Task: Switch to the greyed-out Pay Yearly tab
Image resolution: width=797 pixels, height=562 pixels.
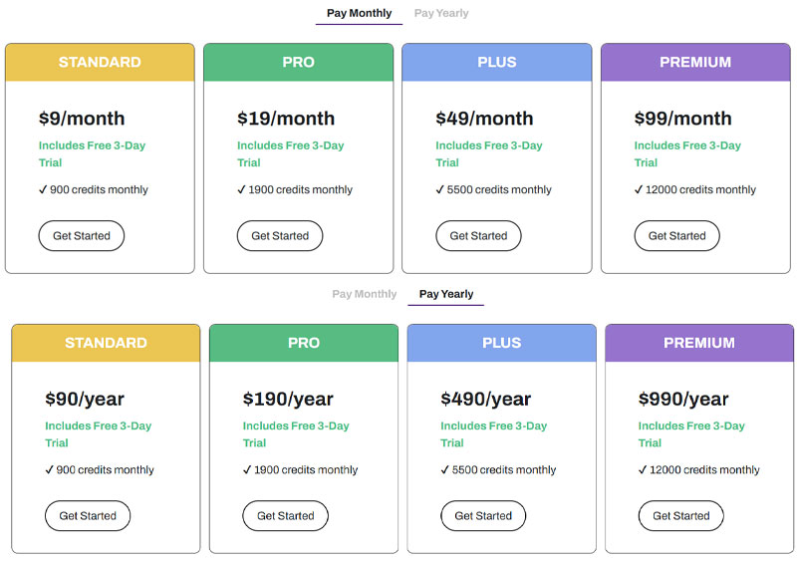Action: tap(441, 14)
